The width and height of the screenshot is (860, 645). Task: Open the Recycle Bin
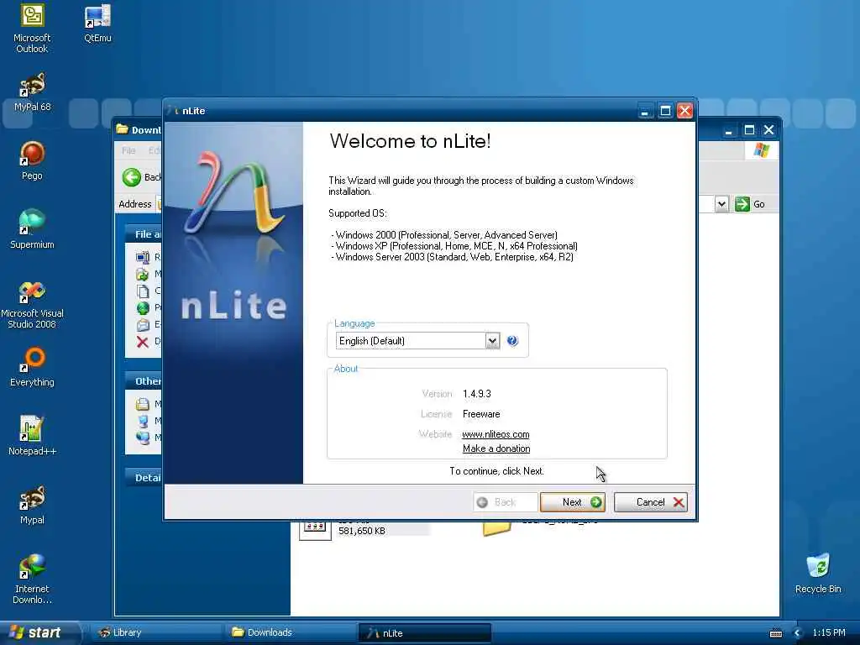click(818, 574)
